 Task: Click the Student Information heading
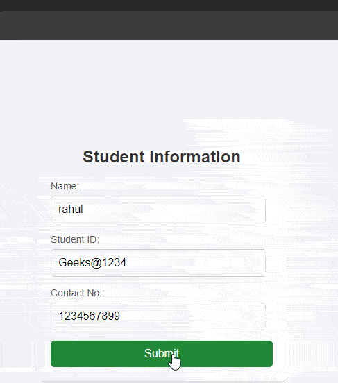tap(162, 157)
